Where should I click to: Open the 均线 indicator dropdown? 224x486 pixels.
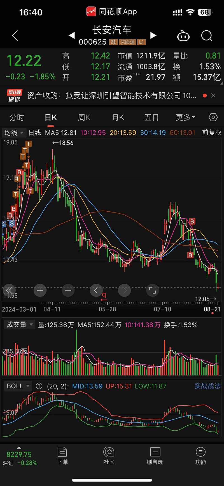pos(14,133)
